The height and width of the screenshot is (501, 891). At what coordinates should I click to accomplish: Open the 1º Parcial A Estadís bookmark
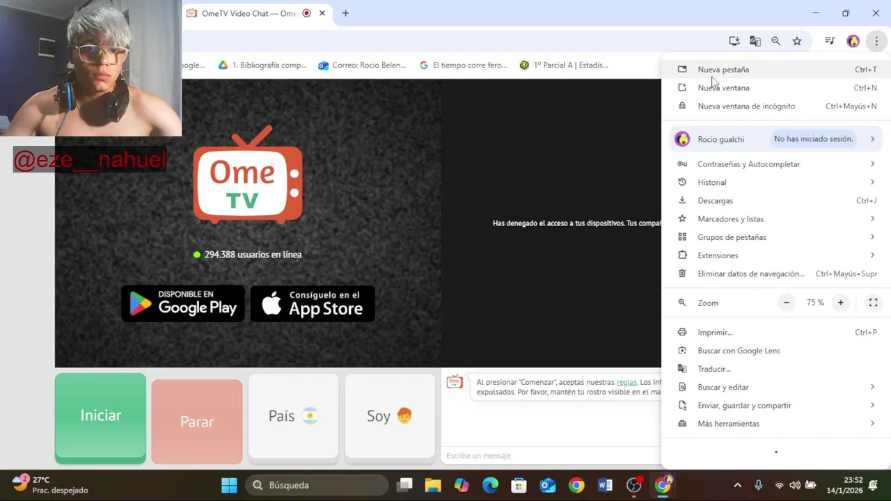tap(564, 65)
